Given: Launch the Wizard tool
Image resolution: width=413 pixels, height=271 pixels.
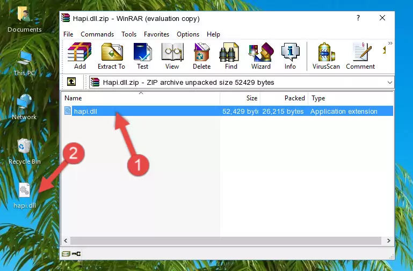Looking at the screenshot, I should pos(261,56).
